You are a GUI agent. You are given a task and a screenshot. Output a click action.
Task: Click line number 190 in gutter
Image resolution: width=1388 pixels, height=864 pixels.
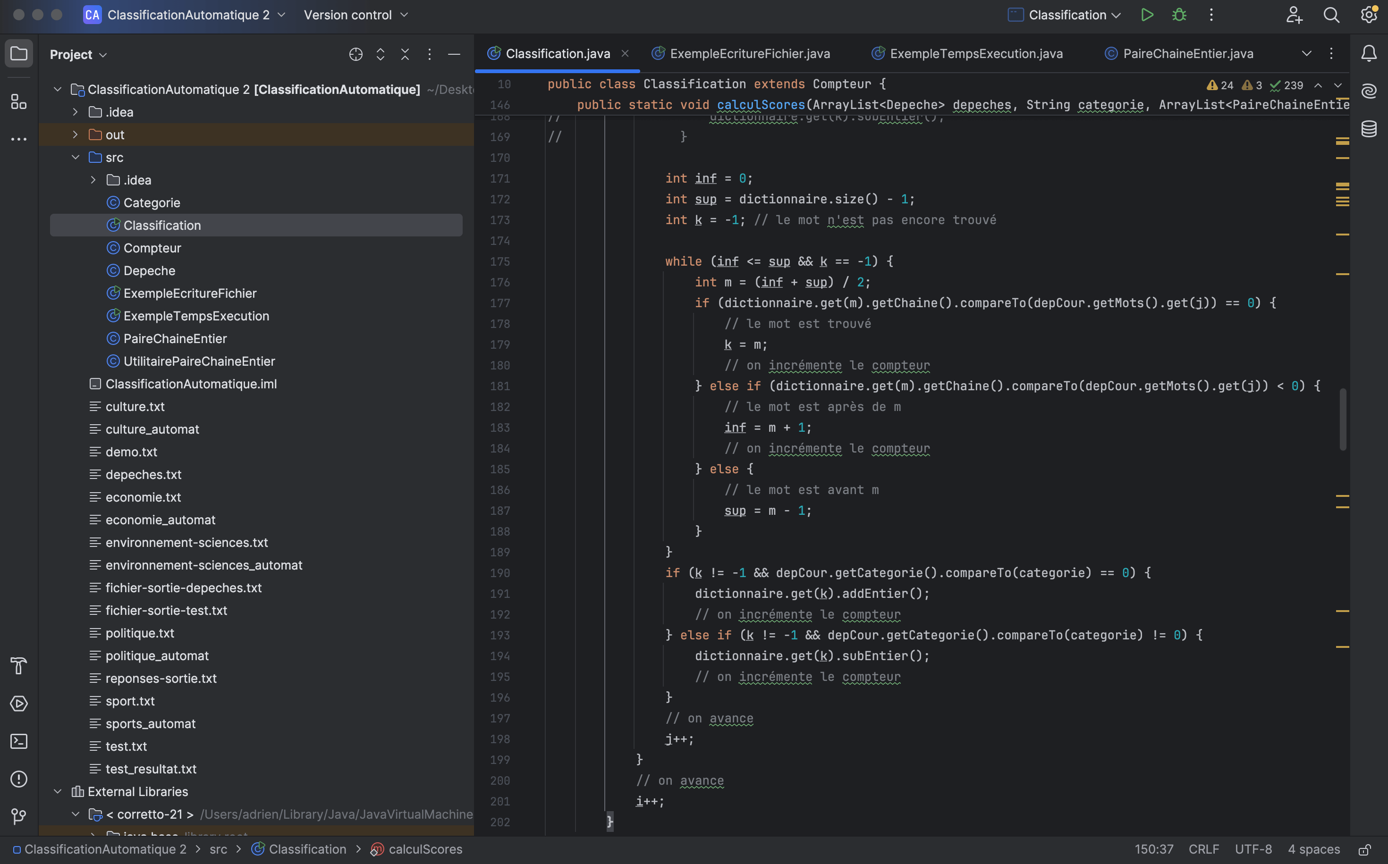[x=499, y=573]
